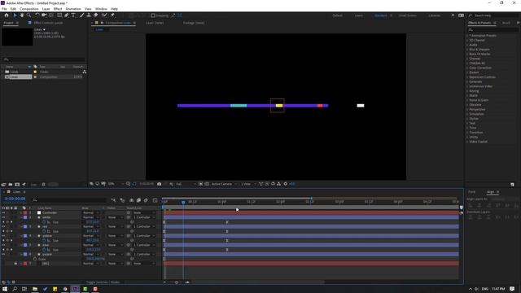Click the new folder icon in Project panel
Screen dimensions: 521x293
pos(11,185)
